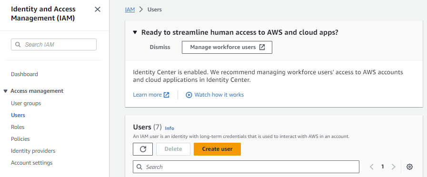
Task: Create a new IAM user
Action: point(218,149)
